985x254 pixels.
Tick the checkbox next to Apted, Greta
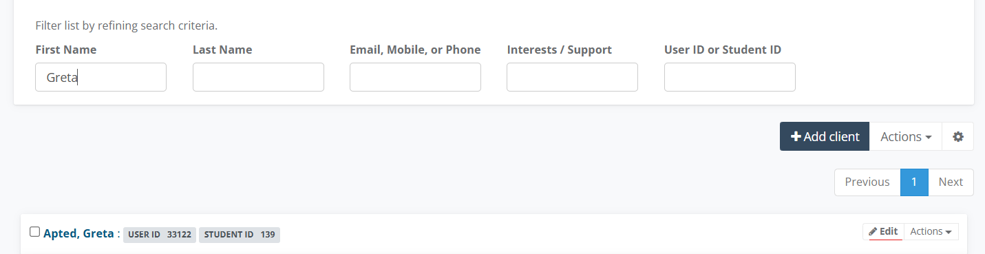(x=35, y=232)
